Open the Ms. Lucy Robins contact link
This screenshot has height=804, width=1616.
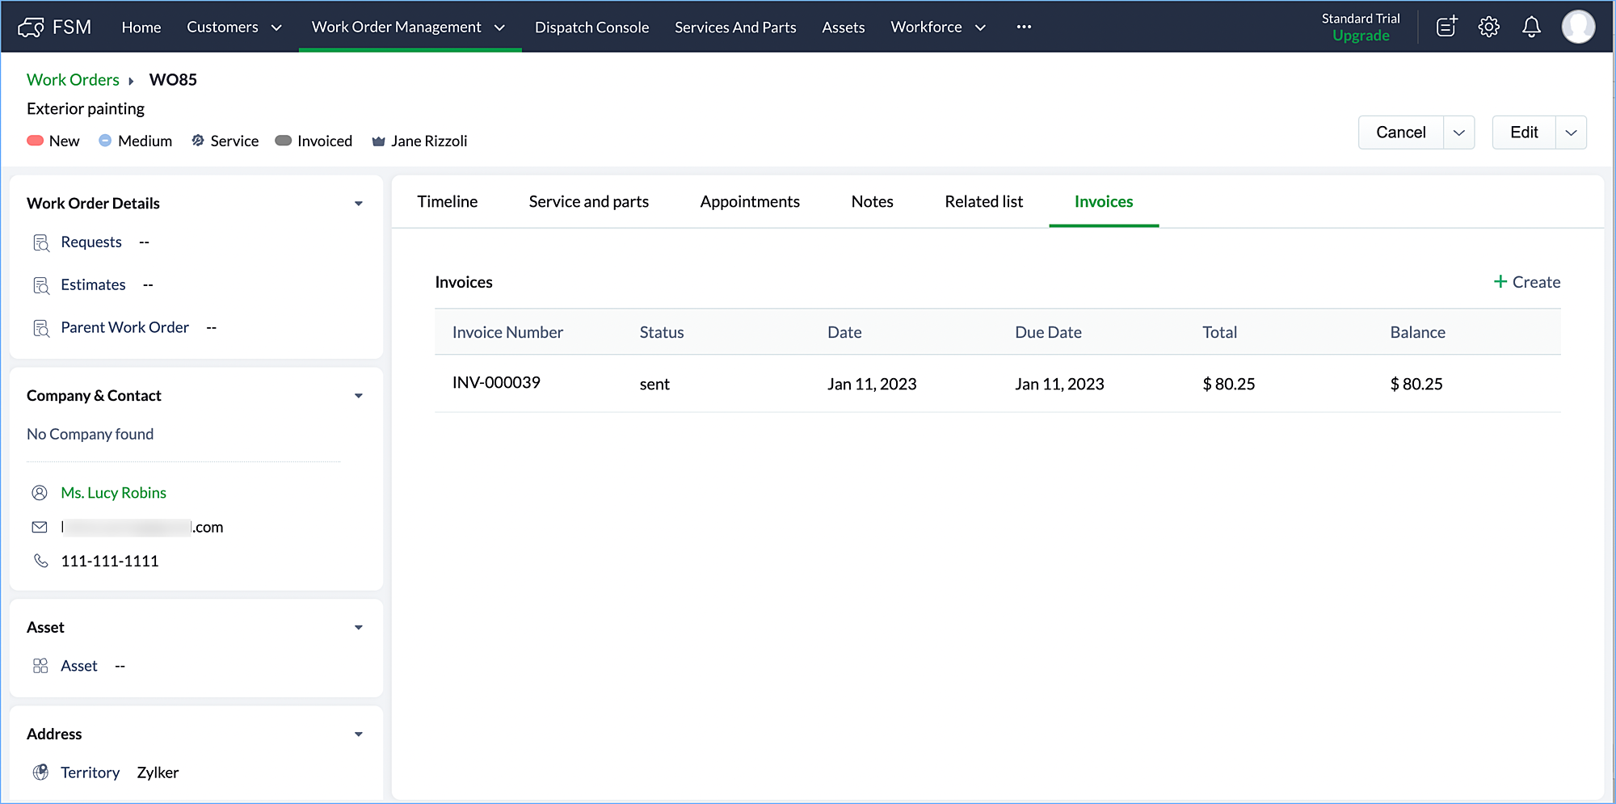point(113,493)
